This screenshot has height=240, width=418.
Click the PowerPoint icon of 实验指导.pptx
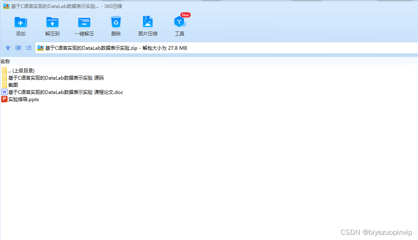(4, 99)
